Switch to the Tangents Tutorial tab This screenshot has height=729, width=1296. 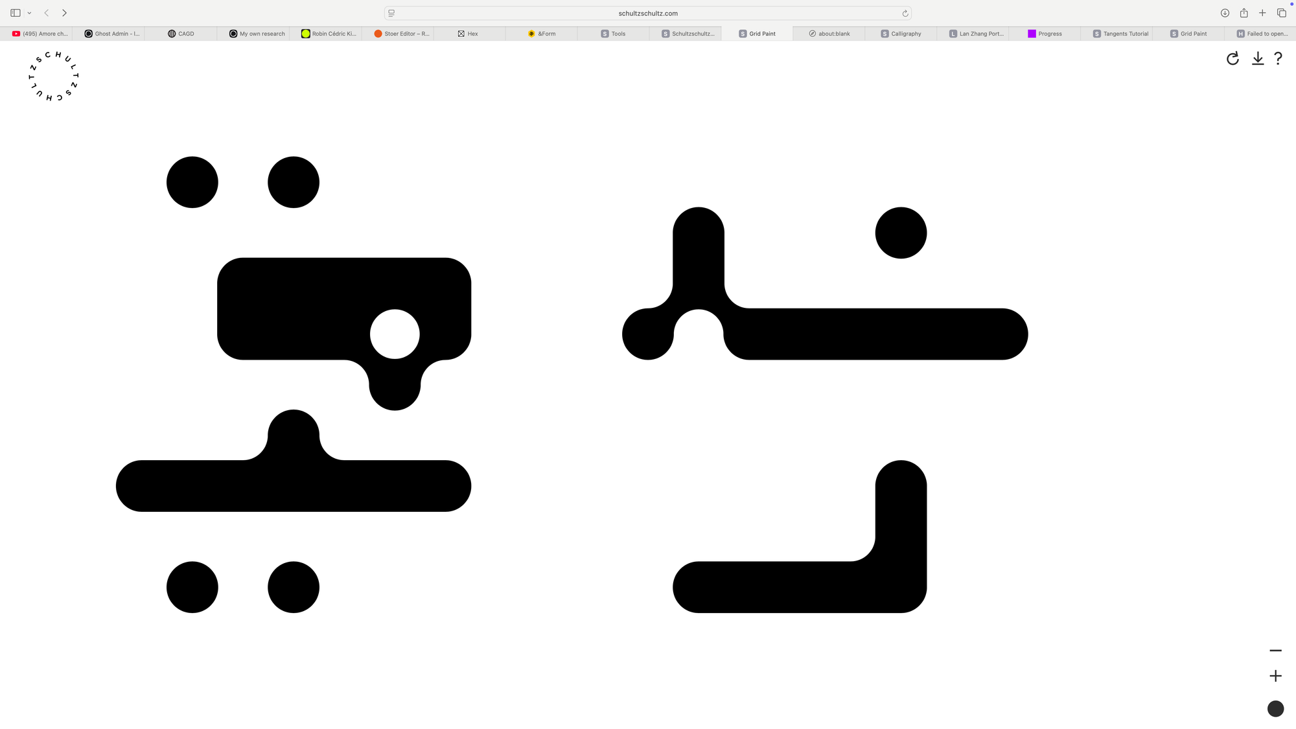[x=1120, y=34]
